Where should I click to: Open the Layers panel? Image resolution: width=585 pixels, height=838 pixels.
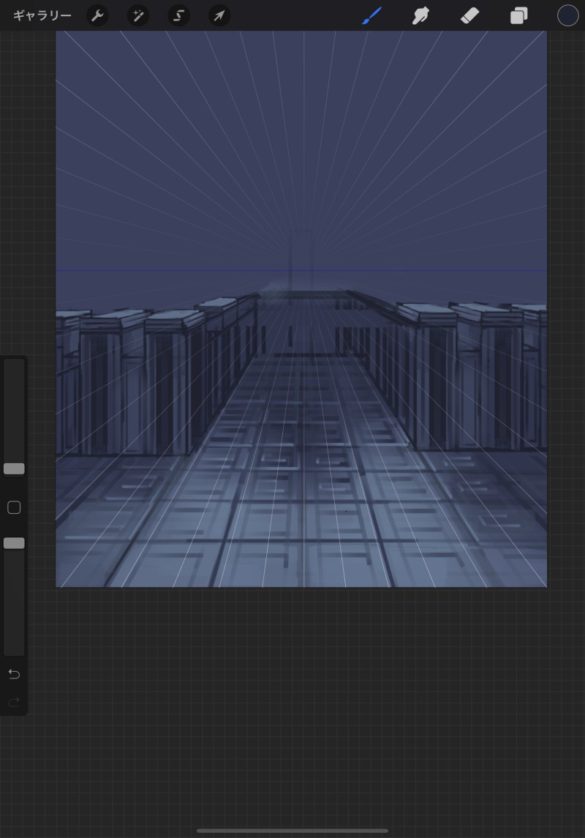coord(518,15)
